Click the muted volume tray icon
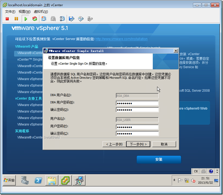 (x=193, y=180)
